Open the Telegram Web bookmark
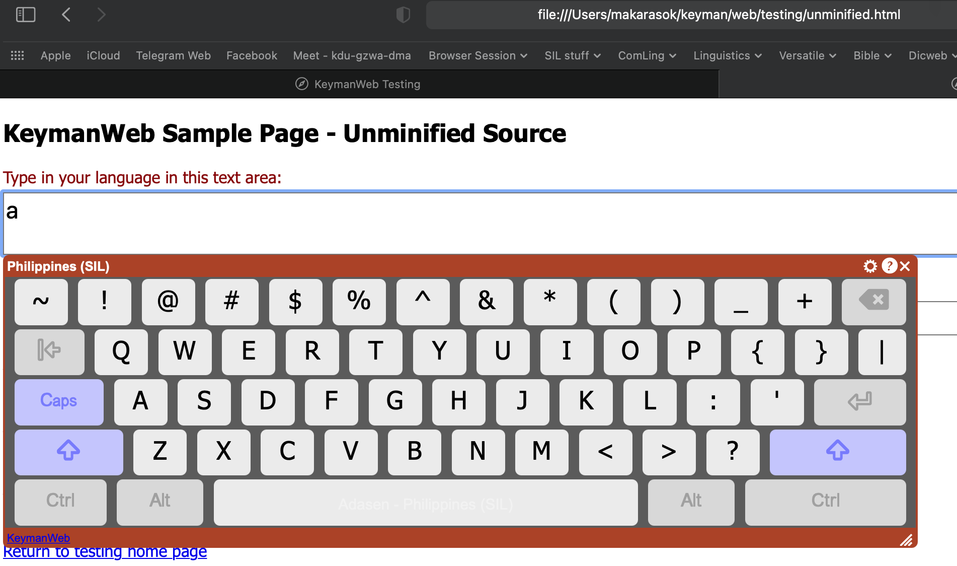Image resolution: width=957 pixels, height=566 pixels. point(173,55)
